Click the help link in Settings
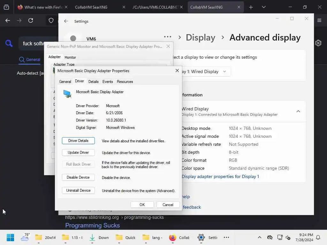Image resolution: width=327 pixels, height=245 pixels. pos(186,197)
